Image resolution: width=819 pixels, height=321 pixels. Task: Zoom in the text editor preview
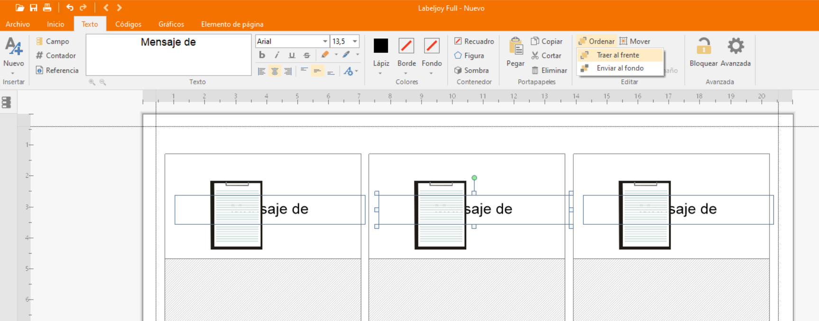pyautogui.click(x=92, y=82)
